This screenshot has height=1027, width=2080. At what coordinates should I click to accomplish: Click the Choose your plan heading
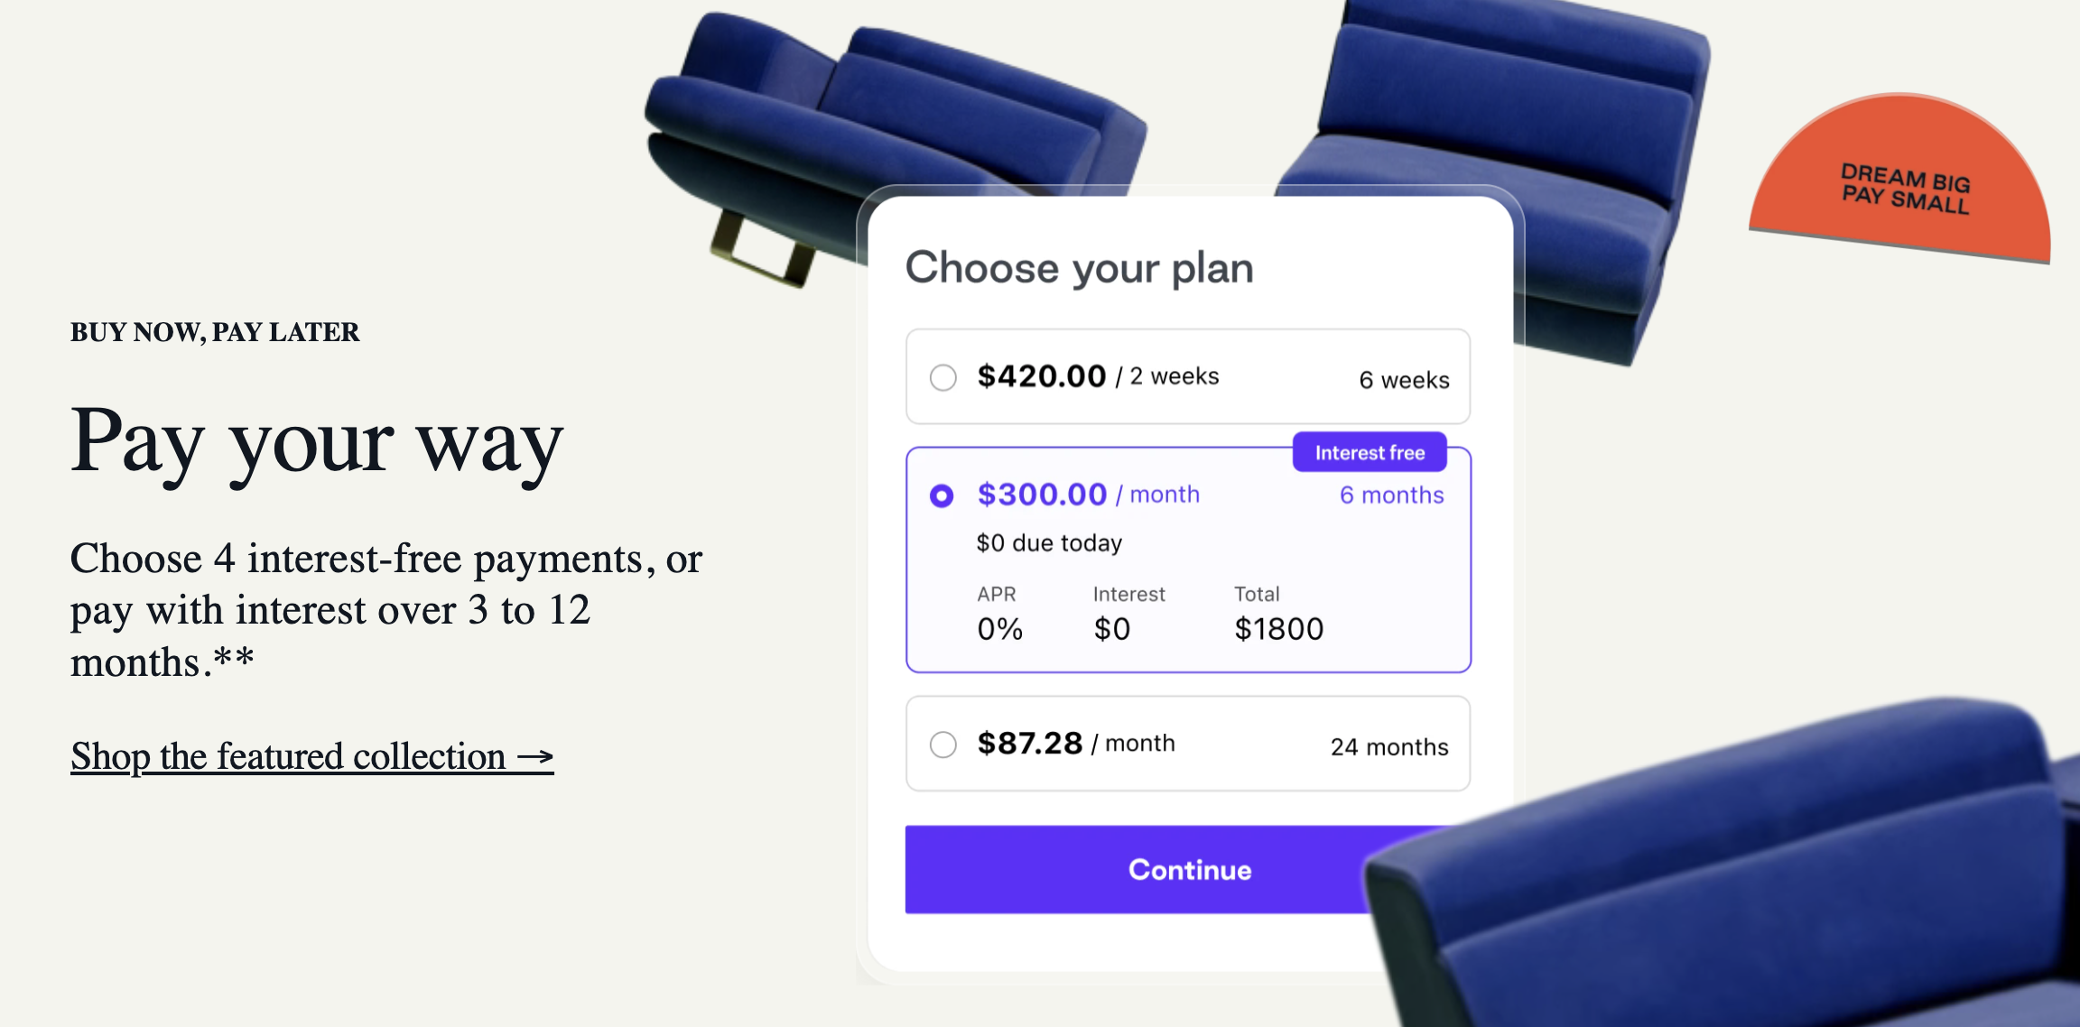pos(1080,267)
